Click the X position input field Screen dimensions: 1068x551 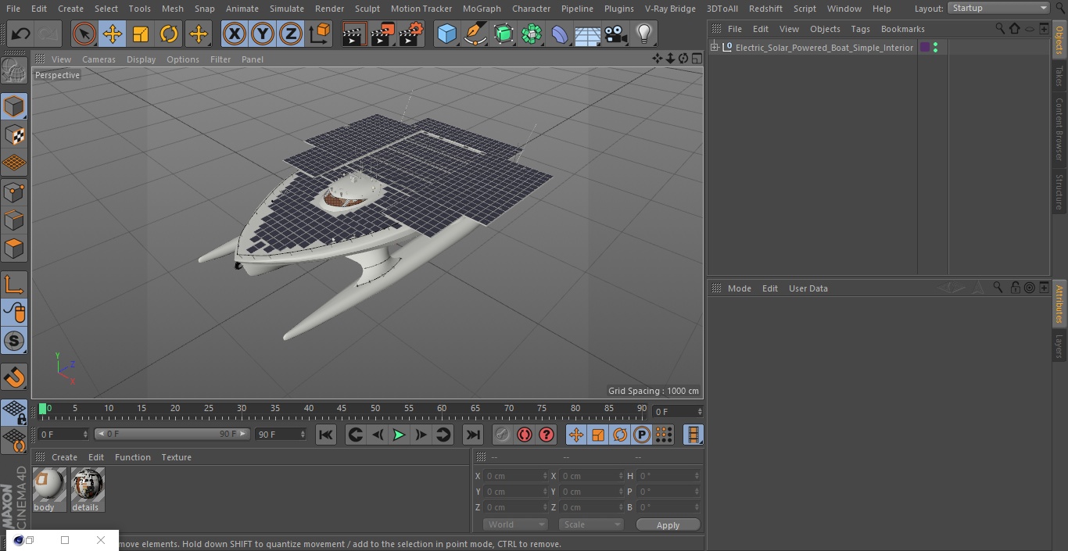click(x=514, y=476)
